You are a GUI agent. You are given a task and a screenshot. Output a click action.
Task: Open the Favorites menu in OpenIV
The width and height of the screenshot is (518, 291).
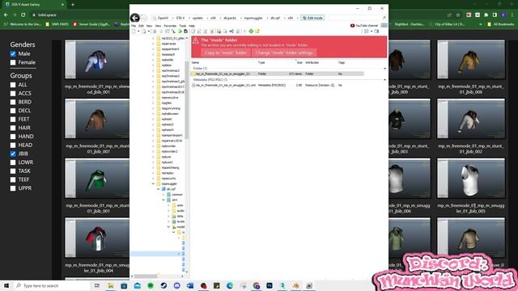pos(170,26)
